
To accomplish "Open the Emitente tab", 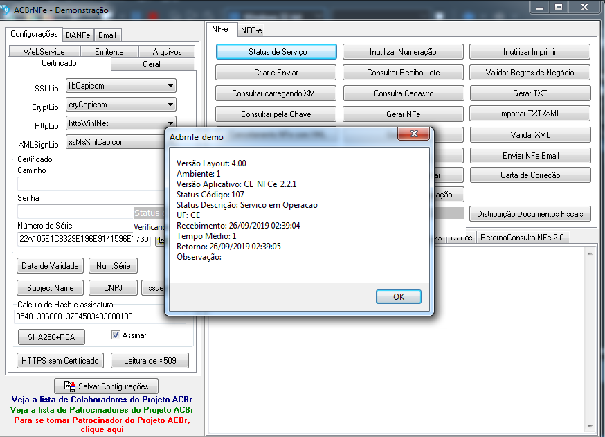I will [109, 51].
